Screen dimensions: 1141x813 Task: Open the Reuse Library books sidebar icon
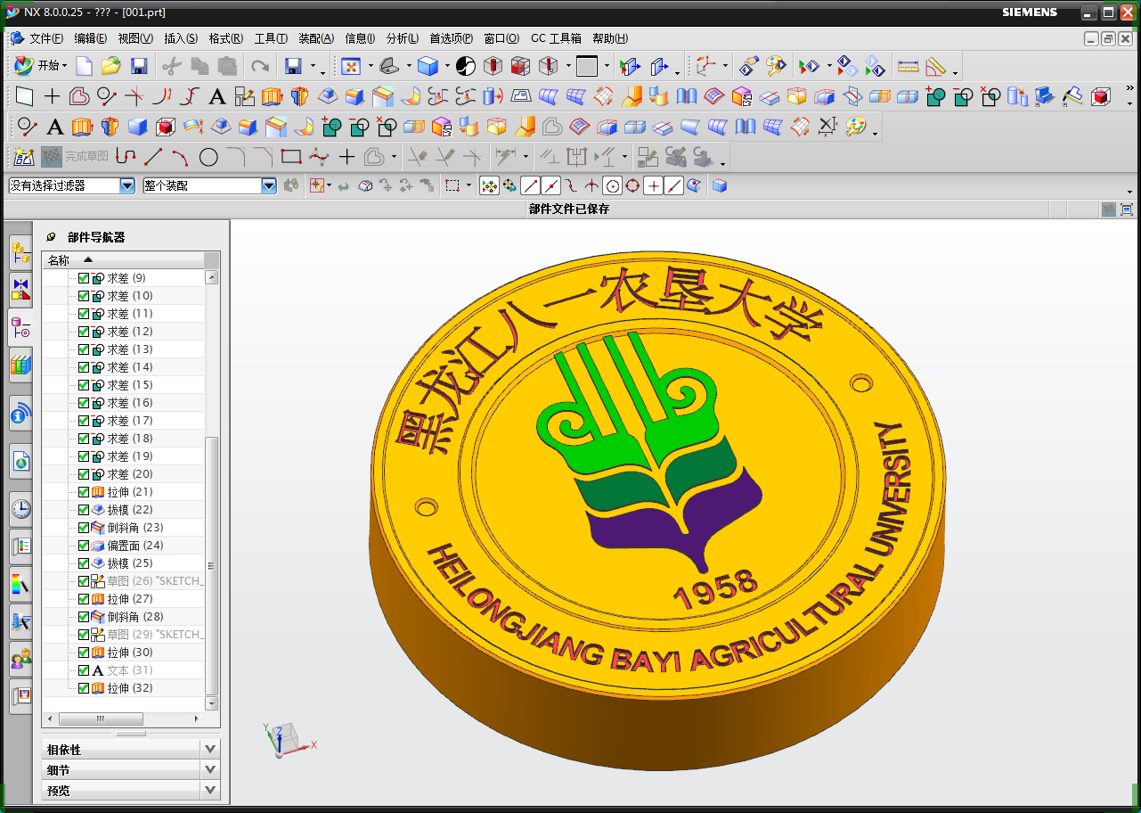tap(20, 364)
